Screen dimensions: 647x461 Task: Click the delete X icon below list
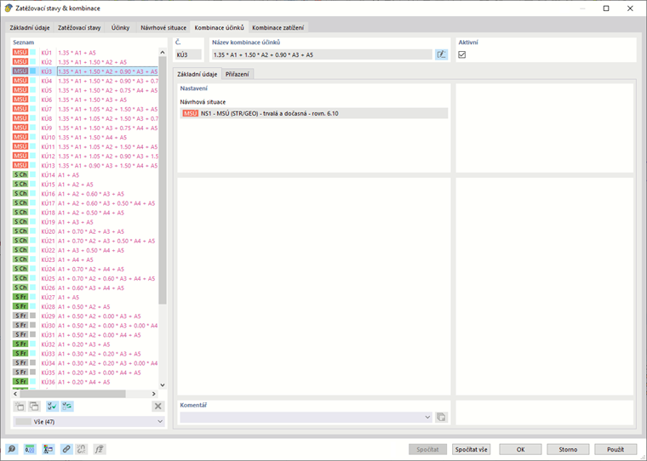[x=157, y=407]
